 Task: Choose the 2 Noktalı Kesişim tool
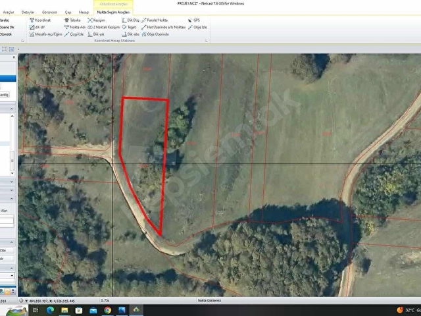click(104, 27)
